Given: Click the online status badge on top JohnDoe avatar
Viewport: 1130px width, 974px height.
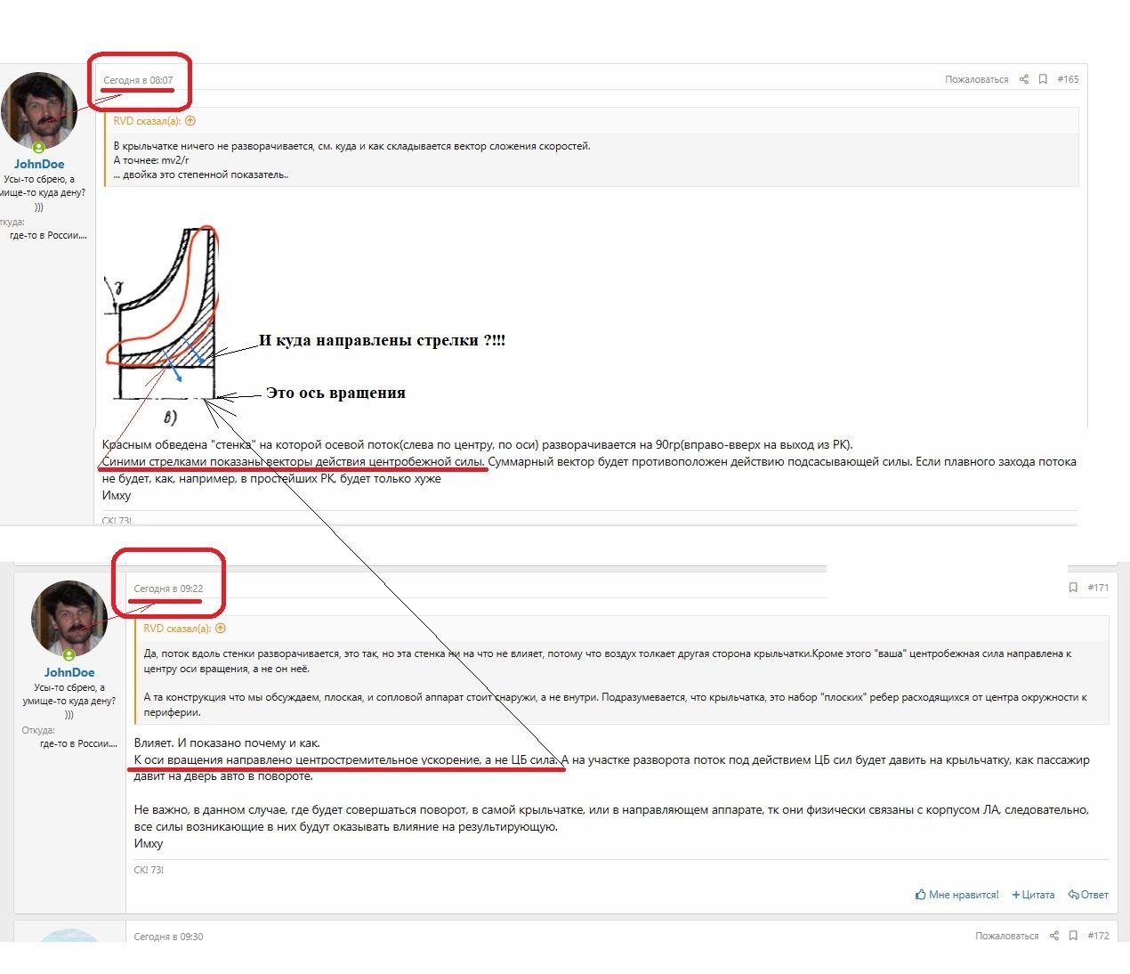Looking at the screenshot, I should click(x=38, y=148).
